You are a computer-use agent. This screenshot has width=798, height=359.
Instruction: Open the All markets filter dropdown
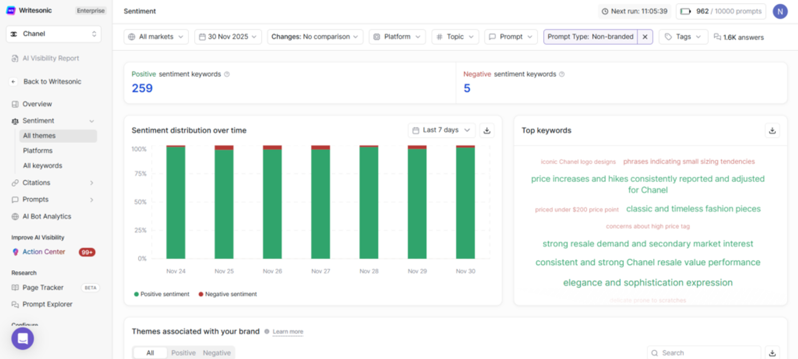(x=156, y=37)
